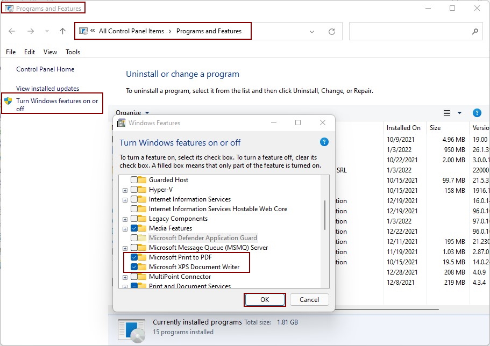Go up one level with up arrow

pos(62,31)
